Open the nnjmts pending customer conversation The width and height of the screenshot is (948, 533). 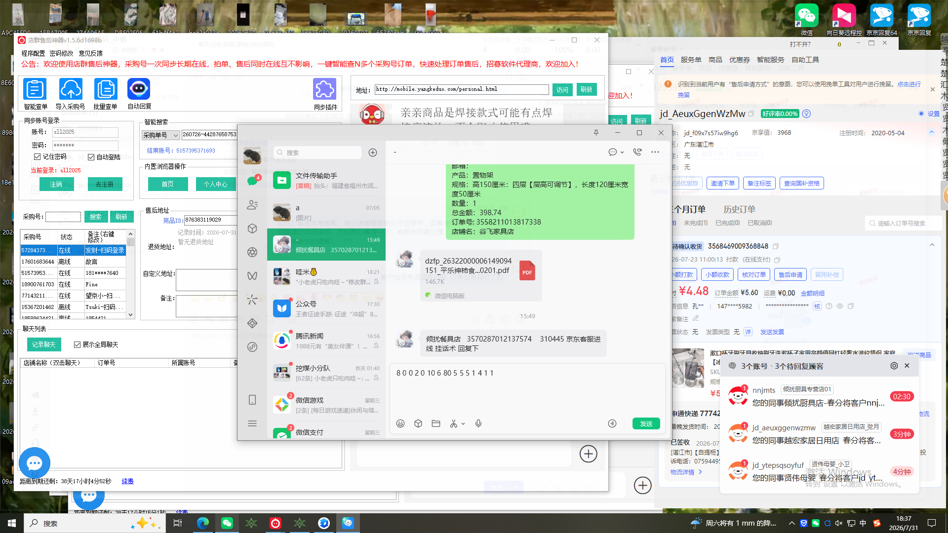point(820,396)
